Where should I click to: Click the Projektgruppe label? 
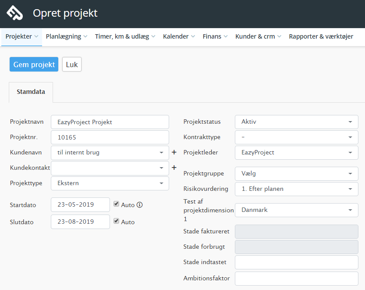(204, 174)
